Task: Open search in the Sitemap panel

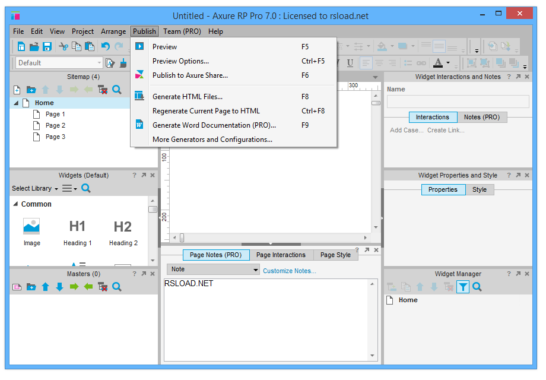Action: [117, 90]
